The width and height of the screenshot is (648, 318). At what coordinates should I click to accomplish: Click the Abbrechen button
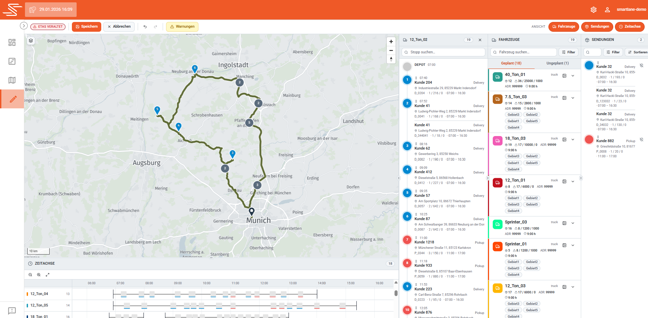coord(119,27)
